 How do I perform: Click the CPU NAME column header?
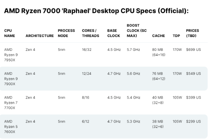click(9, 33)
